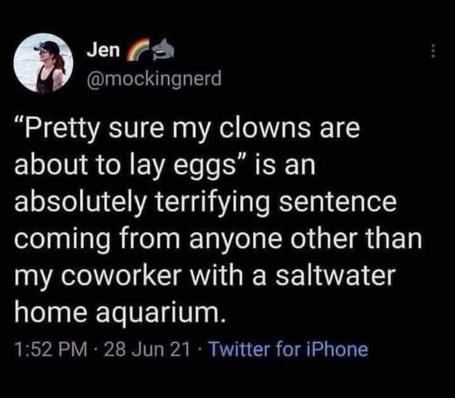Open the Twitter for iPhone source link
Viewport: 455px width, 398px height.
click(289, 349)
